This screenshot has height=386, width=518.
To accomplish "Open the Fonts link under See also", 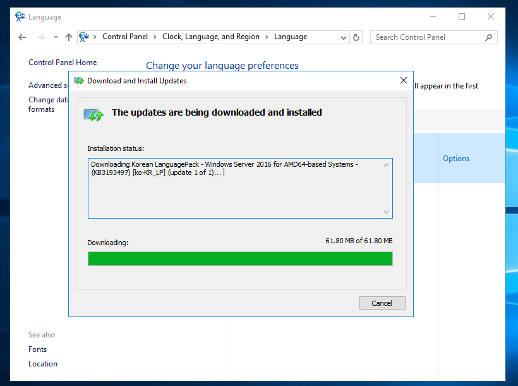I will tap(38, 349).
